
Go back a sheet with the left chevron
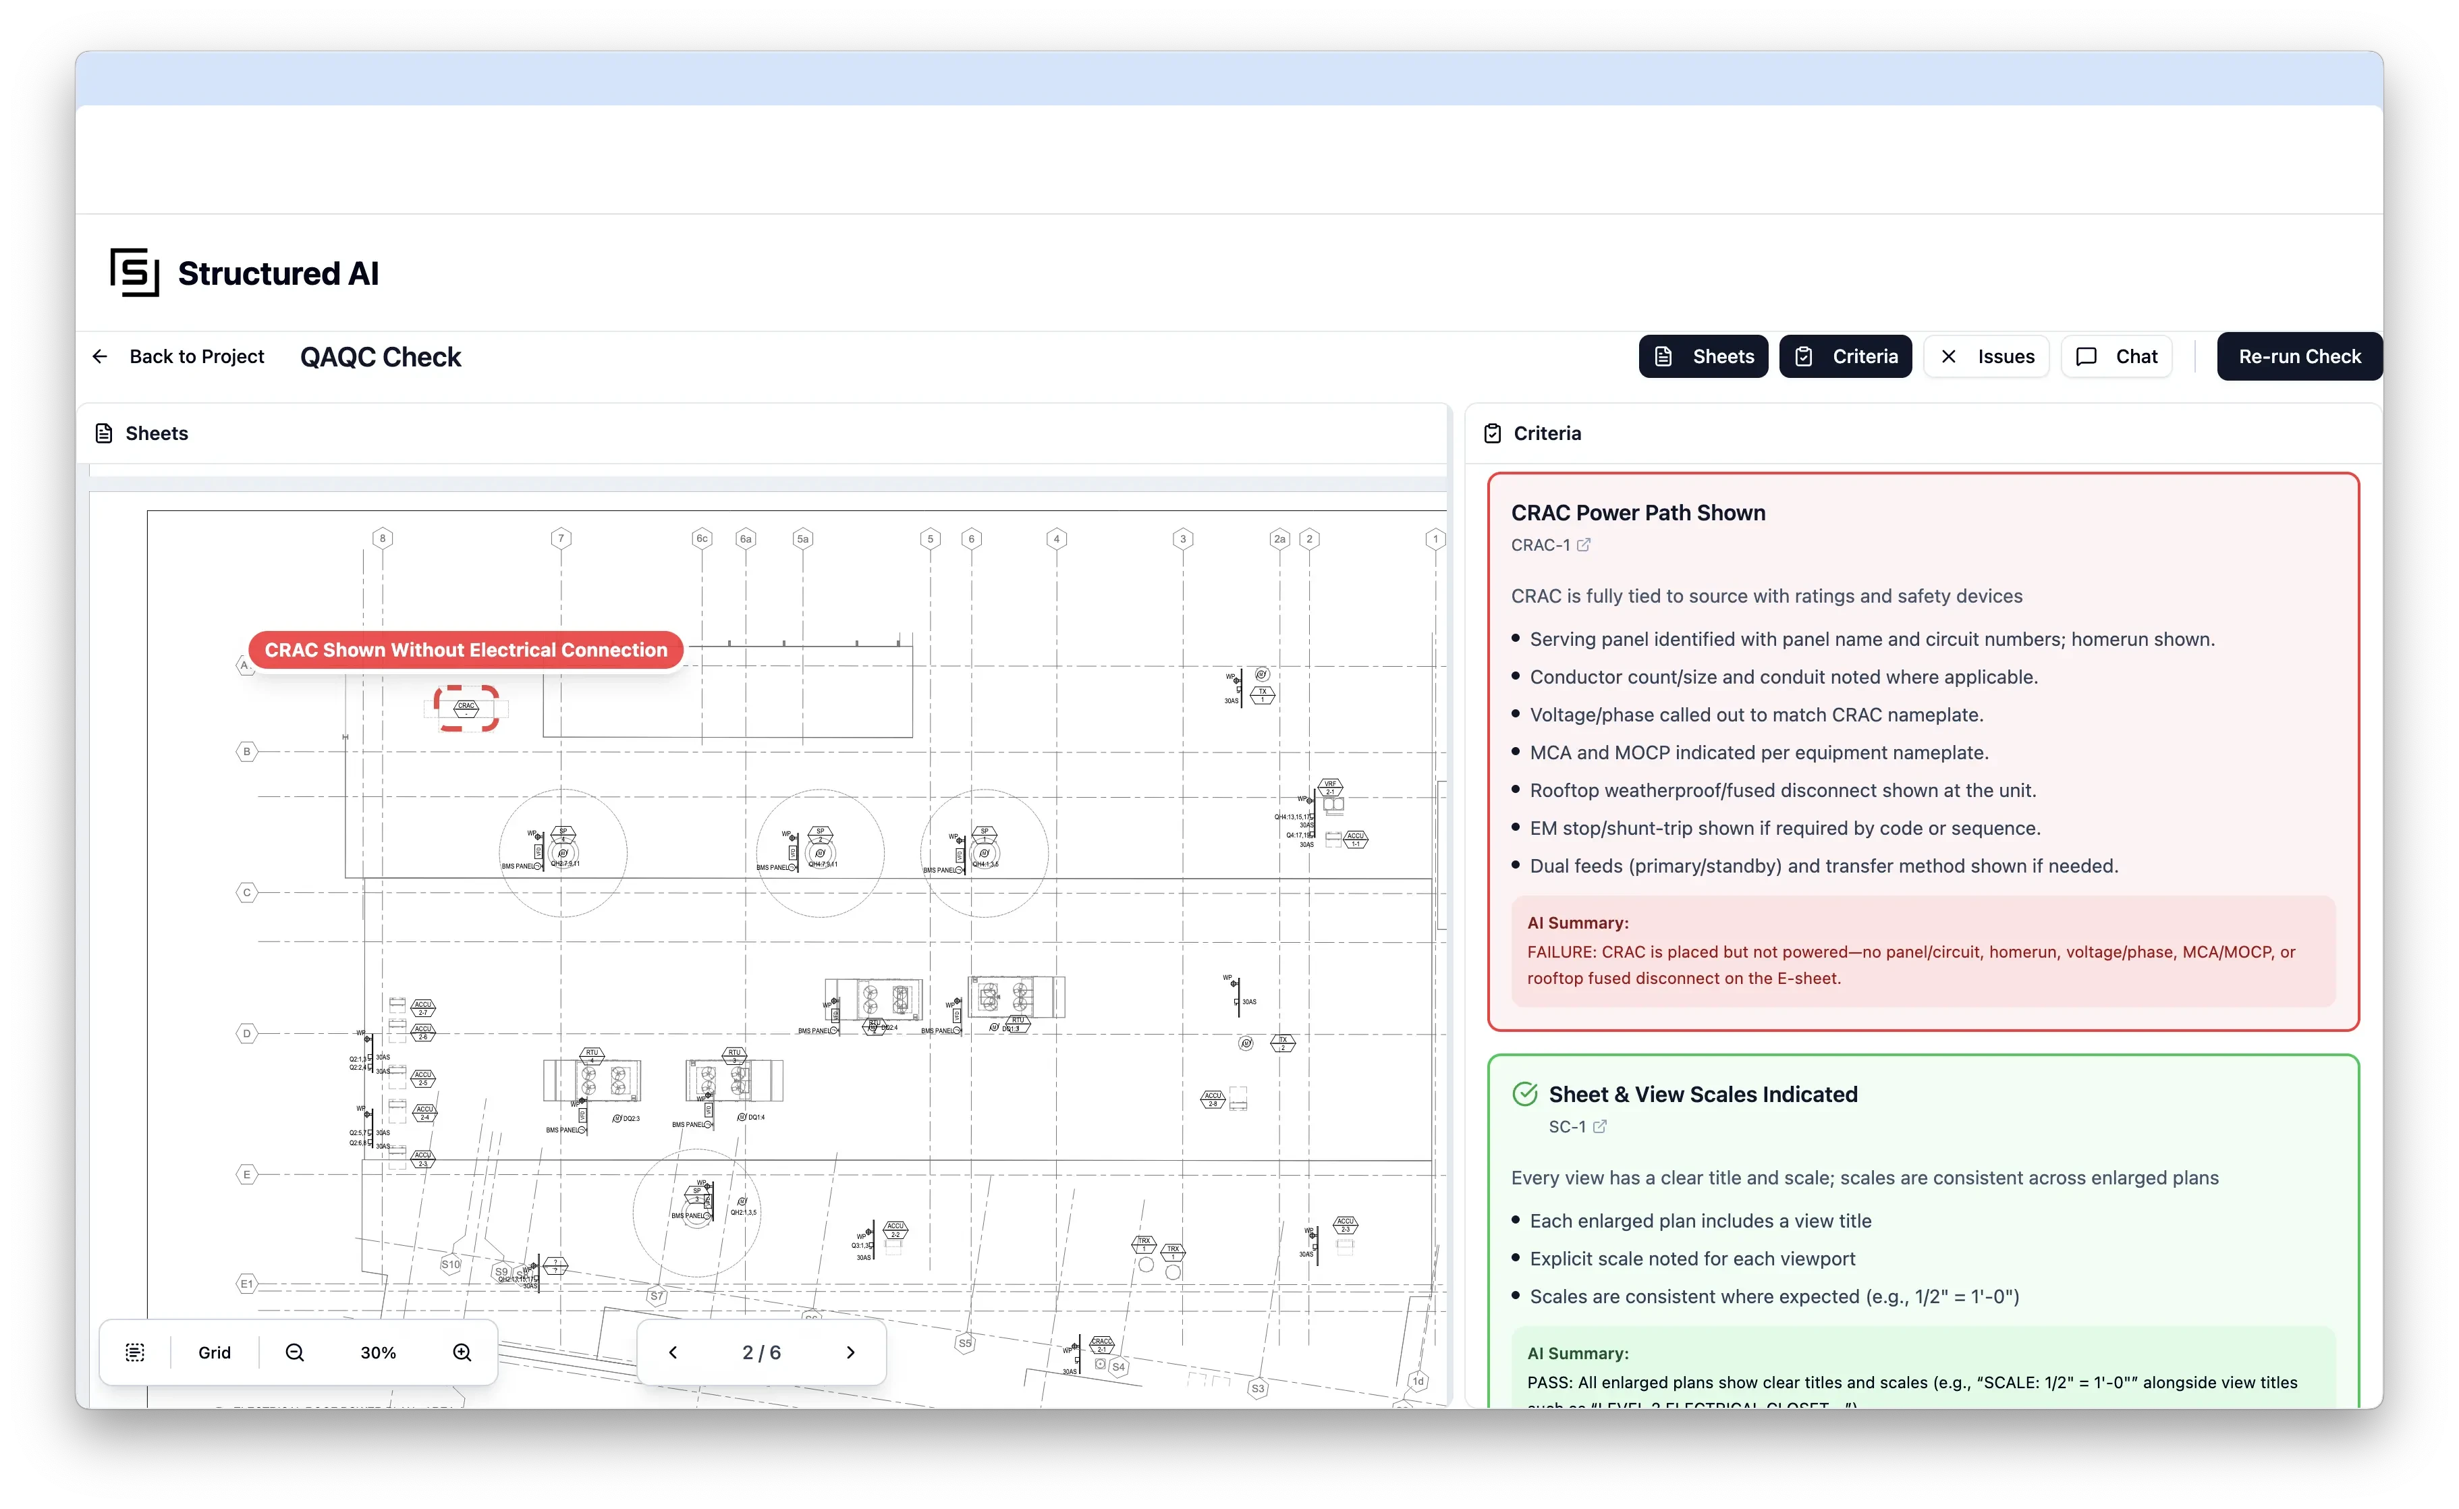(x=671, y=1352)
